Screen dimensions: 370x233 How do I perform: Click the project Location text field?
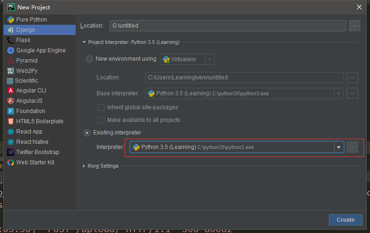tap(228, 26)
